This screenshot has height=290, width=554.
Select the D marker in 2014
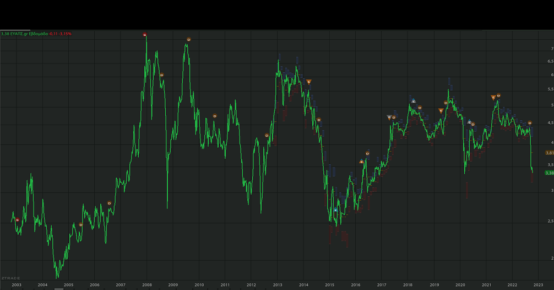coord(319,120)
